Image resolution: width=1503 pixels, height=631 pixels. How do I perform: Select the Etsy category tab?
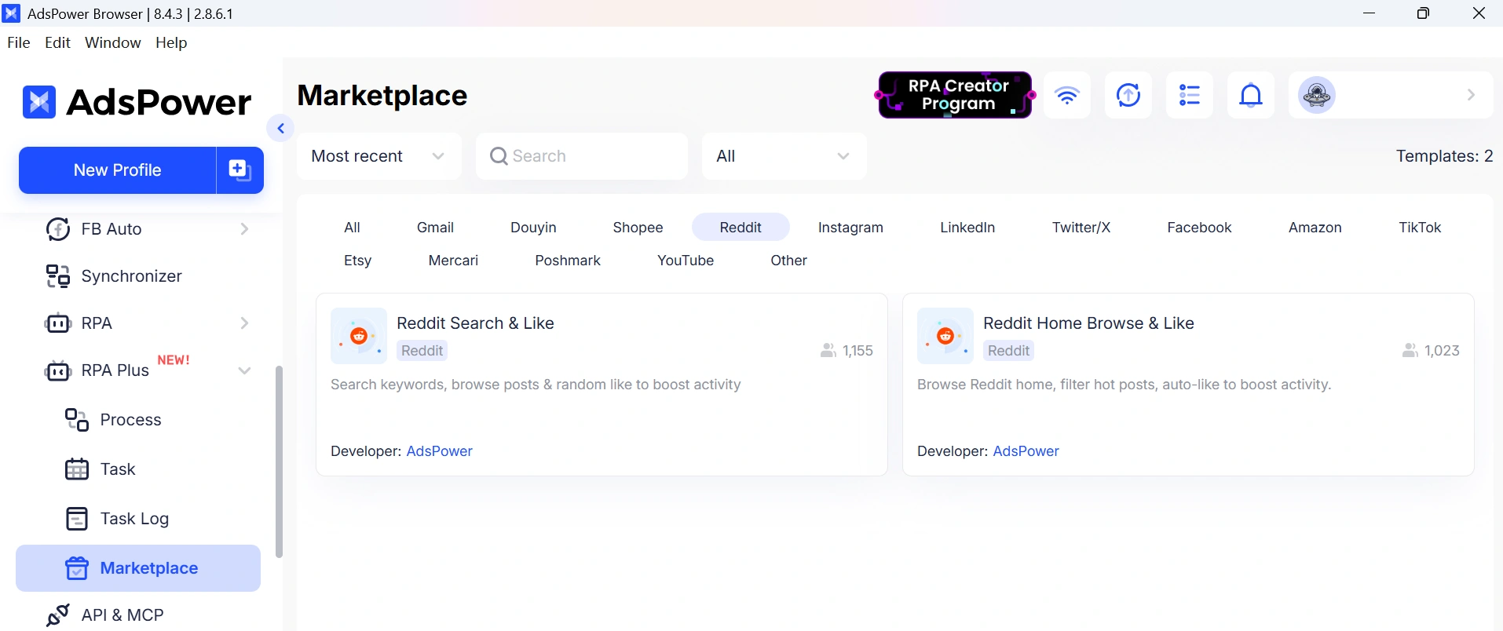[x=357, y=261]
